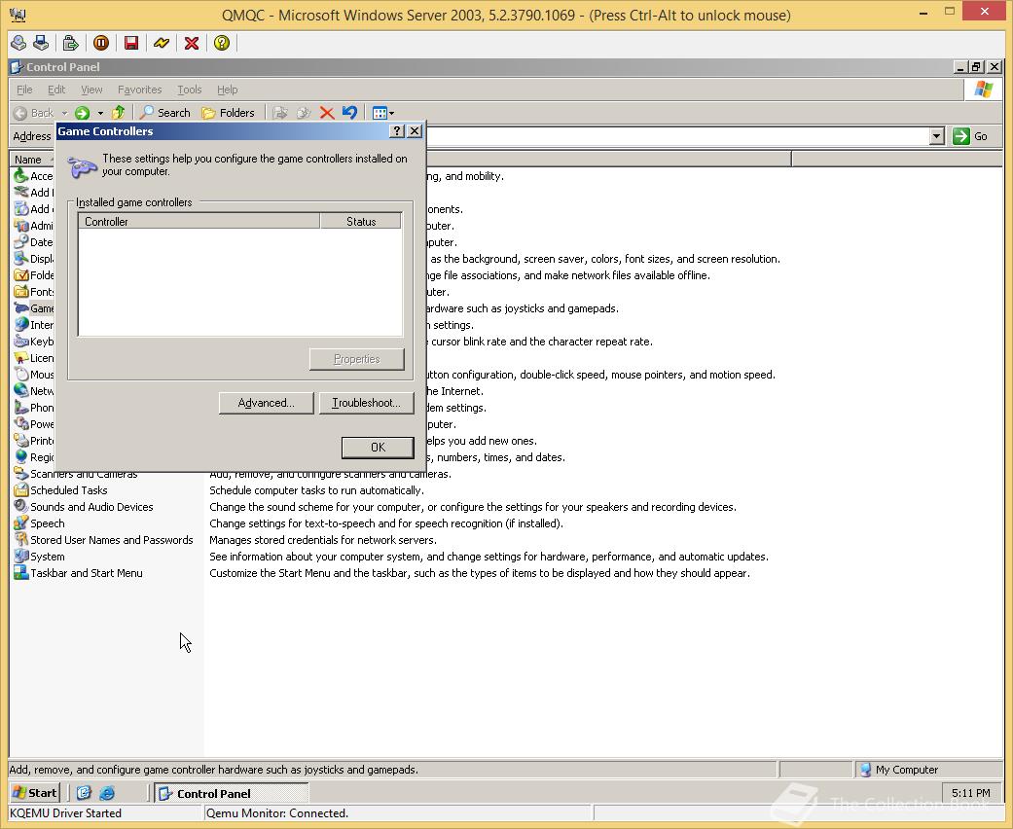This screenshot has height=829, width=1013.
Task: Click the Troubleshoot... button
Action: [x=366, y=403]
